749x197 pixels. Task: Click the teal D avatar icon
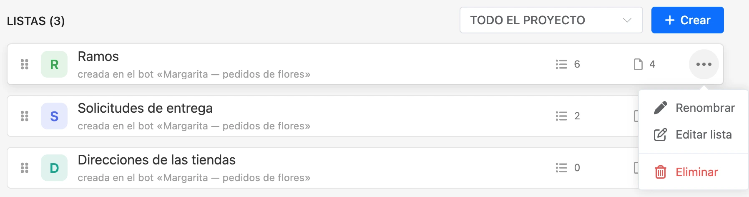click(54, 168)
